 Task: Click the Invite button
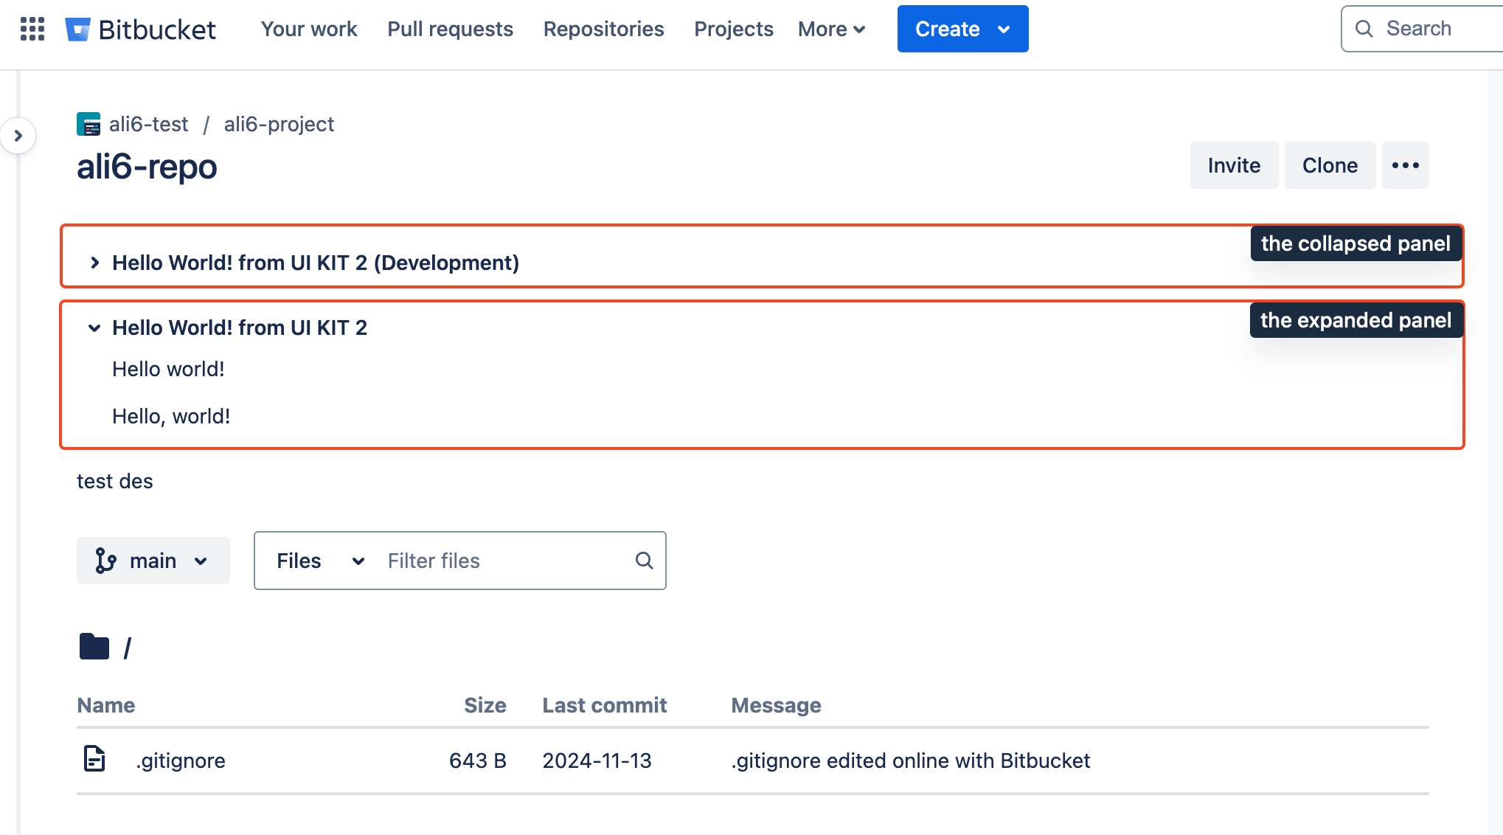point(1234,164)
